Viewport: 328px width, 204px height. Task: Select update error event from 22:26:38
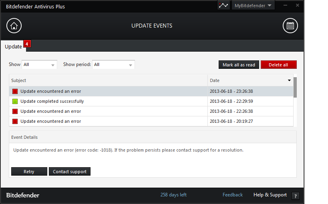[151, 112]
